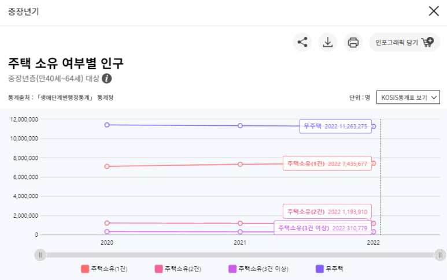This screenshot has height=280, width=447.
Task: Select the 주택소유(2건) 2020 data point
Action: [107, 223]
